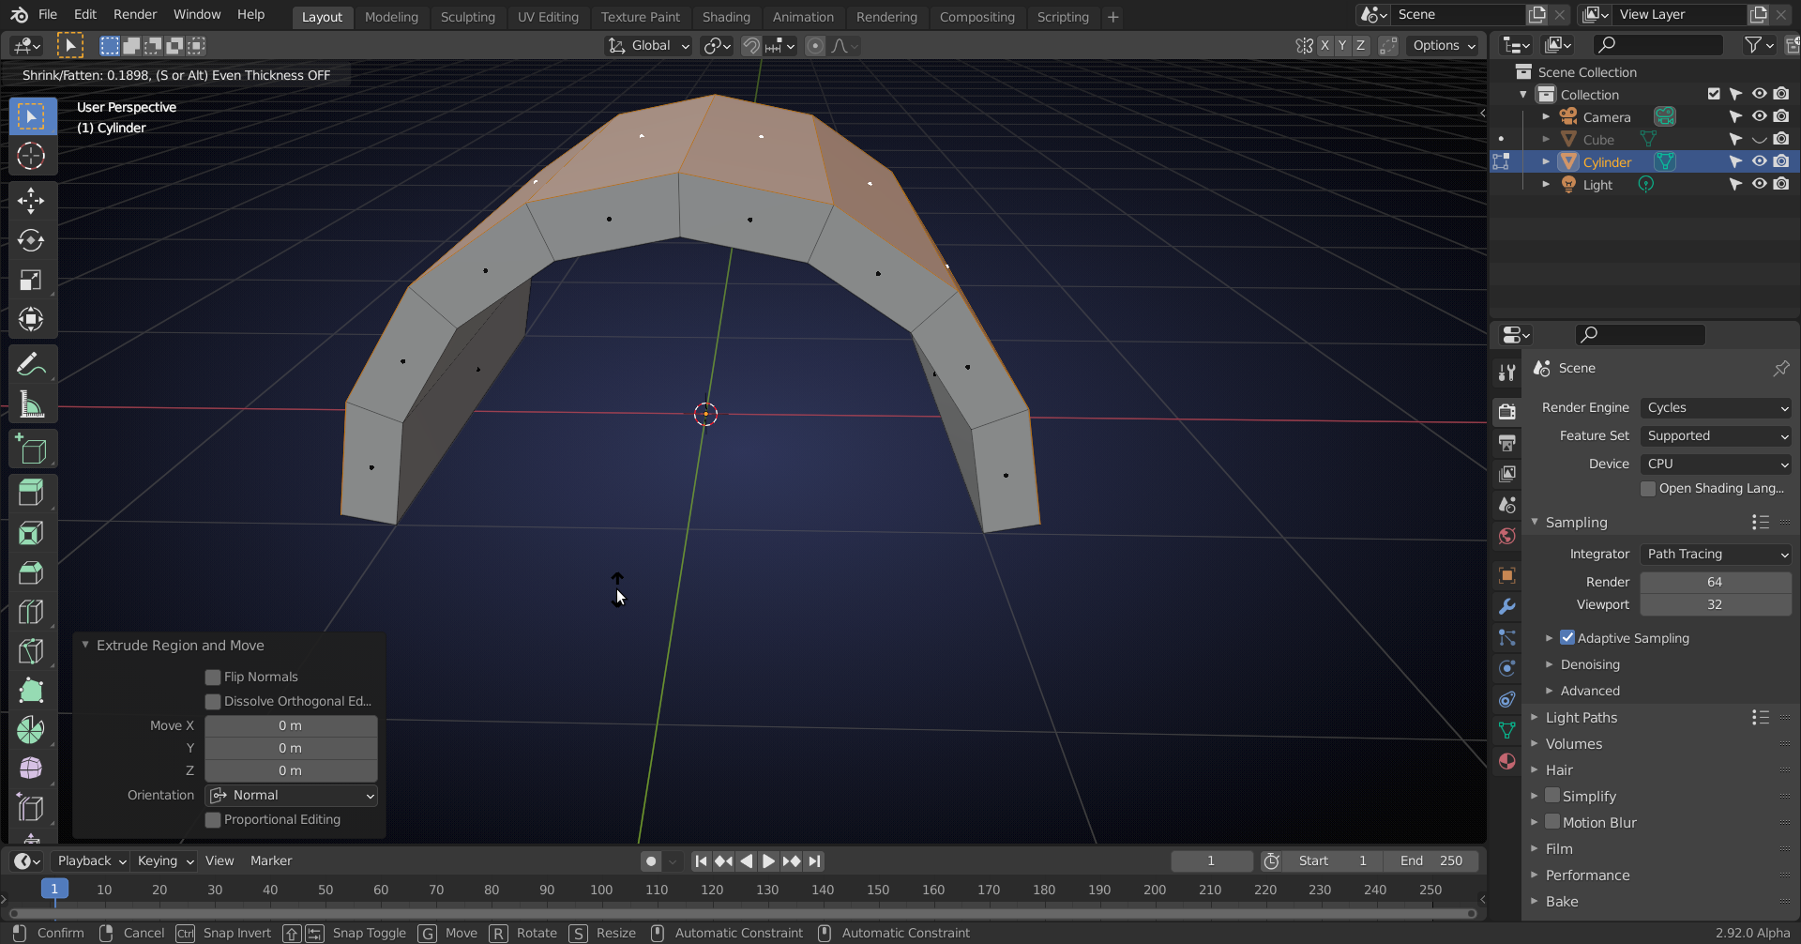
Task: Open the Render Engine dropdown
Action: 1716,408
